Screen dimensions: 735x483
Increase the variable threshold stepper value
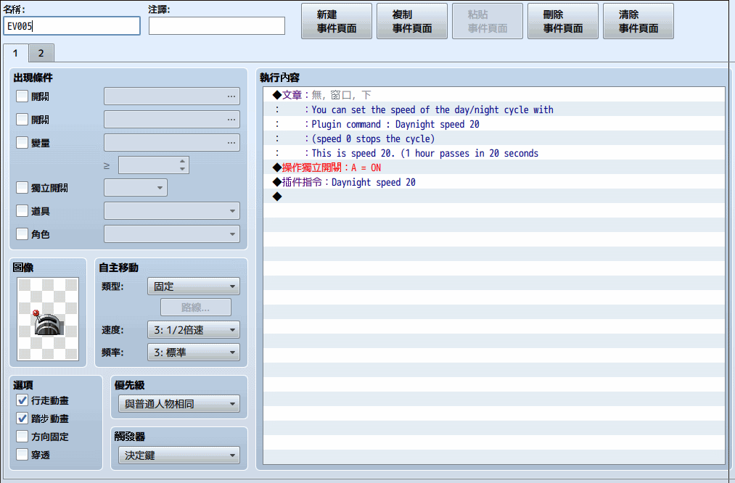182,161
